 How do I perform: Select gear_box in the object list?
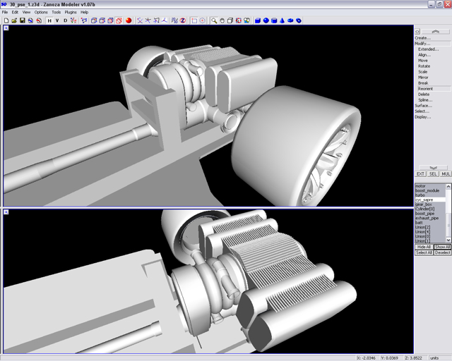click(x=424, y=204)
